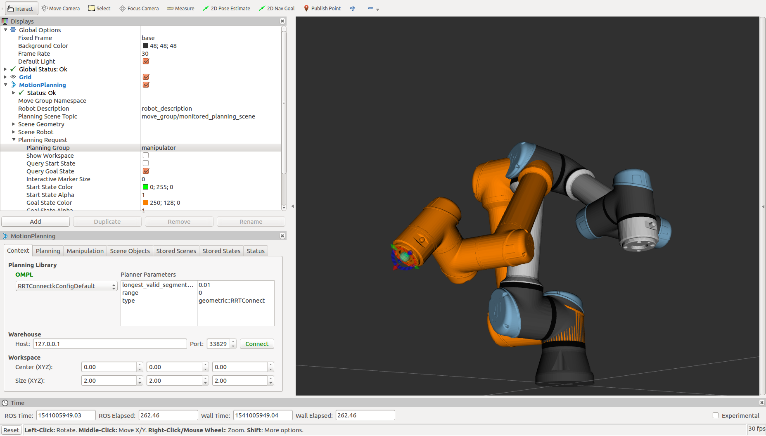The height and width of the screenshot is (436, 766).
Task: Click the Displays panel monitor icon
Action: coord(5,21)
